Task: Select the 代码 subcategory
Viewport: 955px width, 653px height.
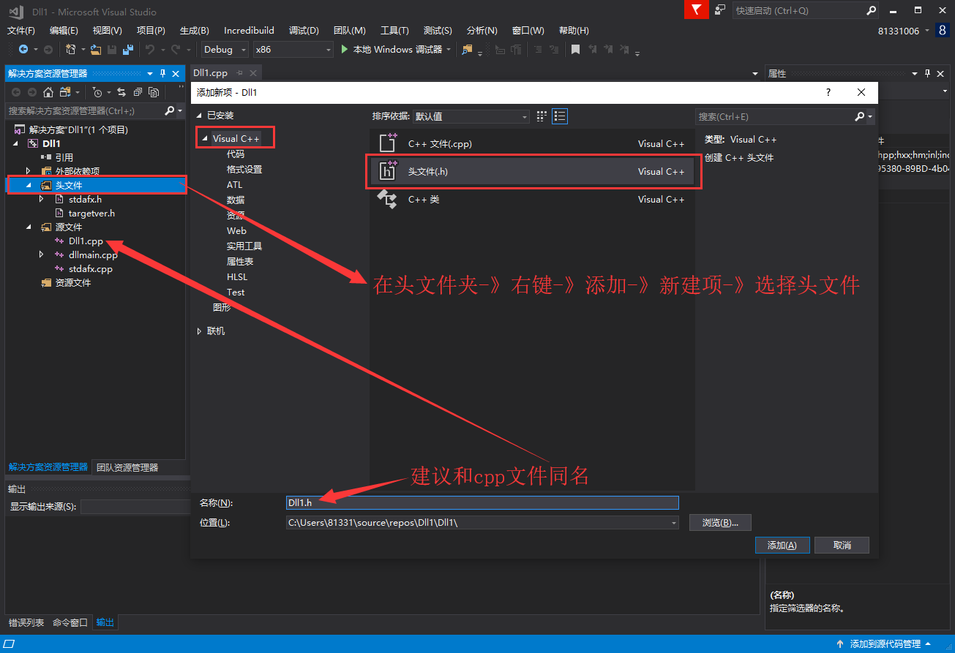Action: click(236, 154)
